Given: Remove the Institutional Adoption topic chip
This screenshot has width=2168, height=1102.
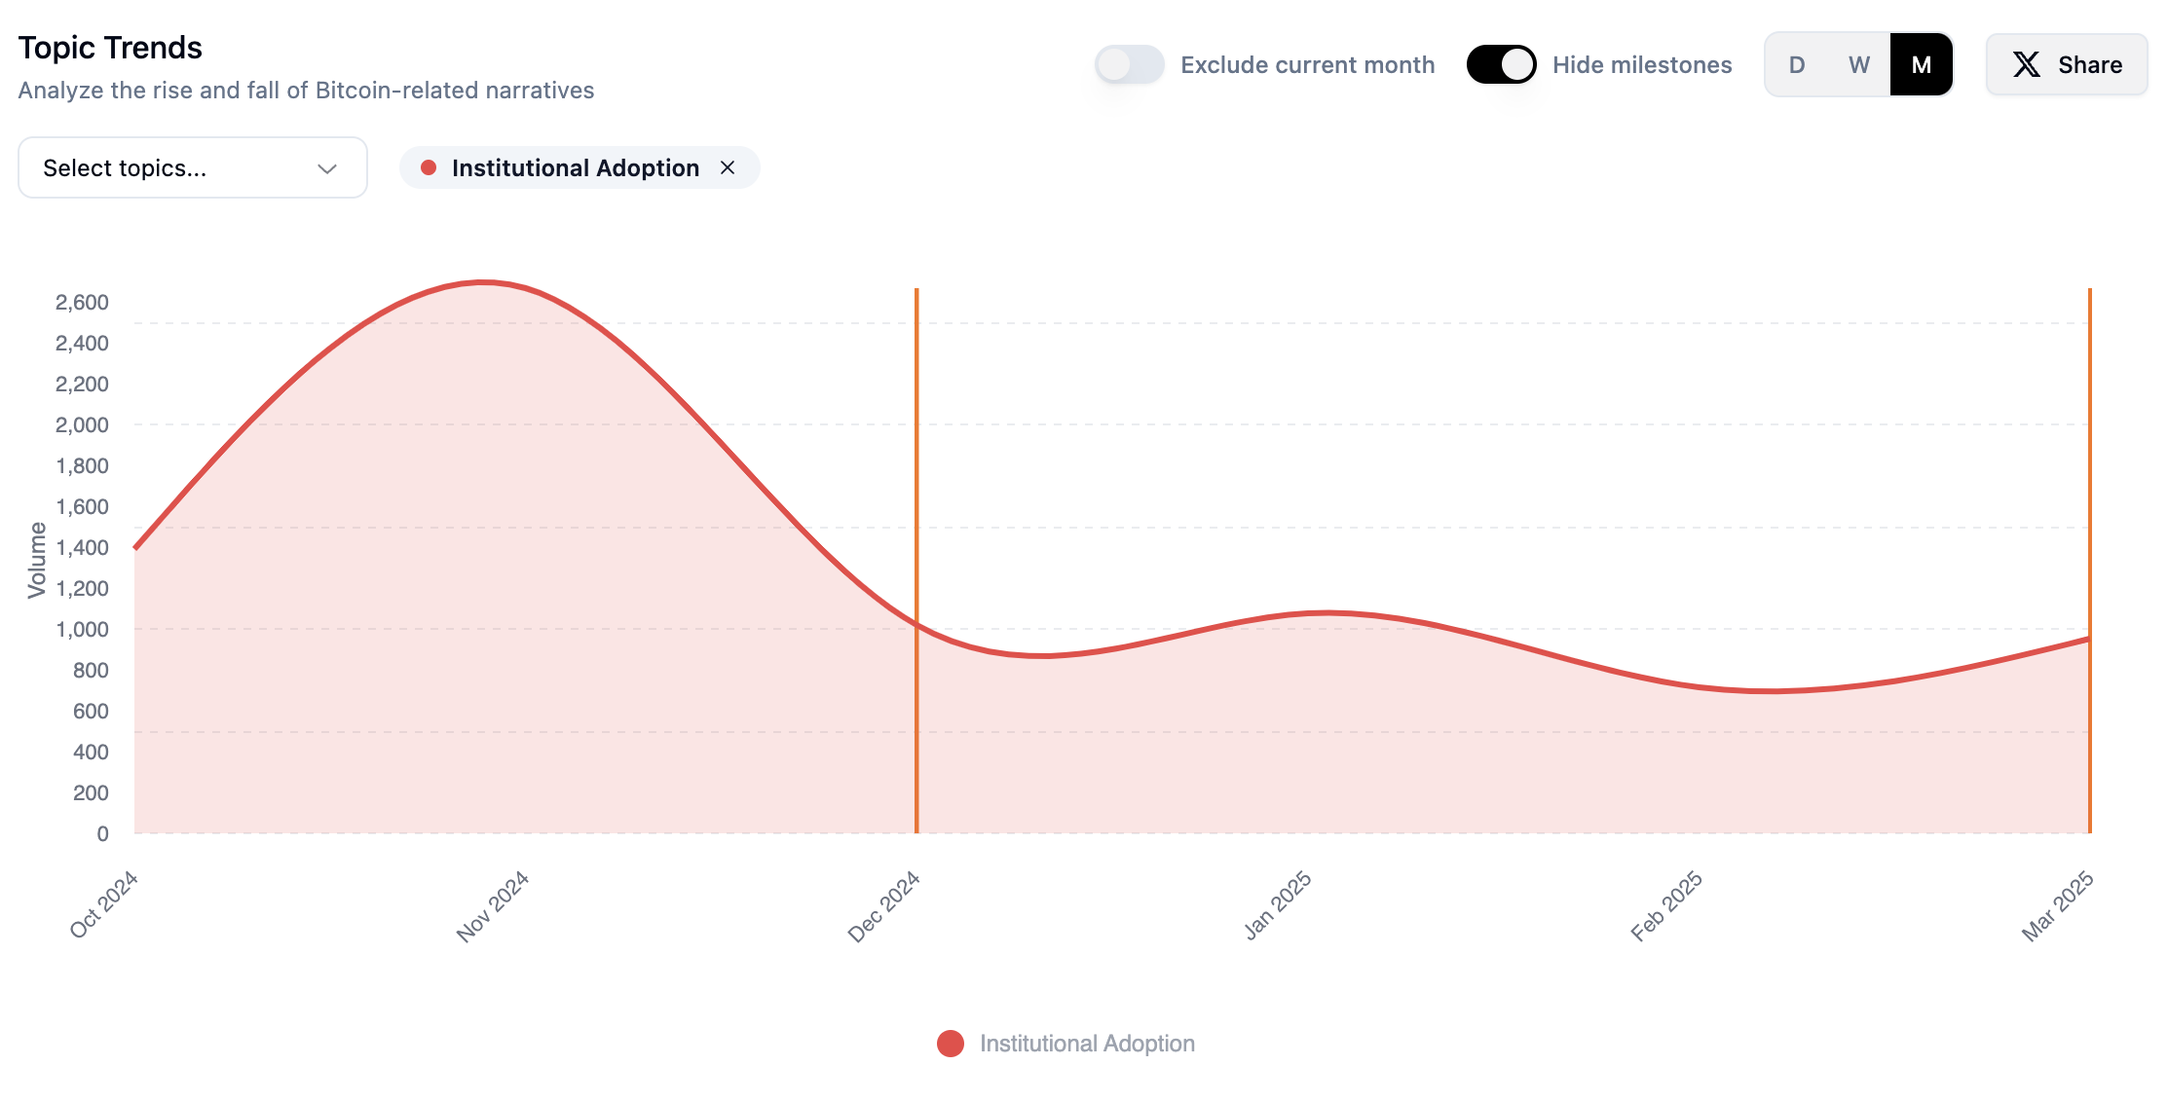Looking at the screenshot, I should point(728,167).
